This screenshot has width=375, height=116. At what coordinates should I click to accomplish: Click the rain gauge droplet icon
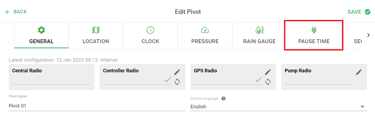tap(259, 30)
